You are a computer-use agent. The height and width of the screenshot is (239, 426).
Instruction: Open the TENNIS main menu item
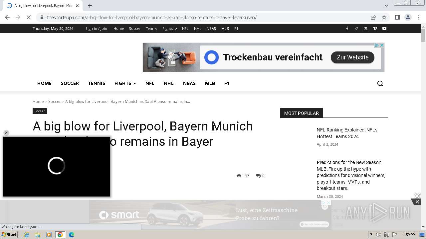(x=97, y=83)
